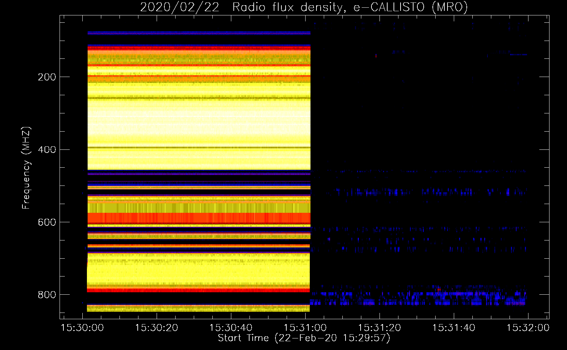Click the 15:30:40 time tick label
This screenshot has height=350, width=567.
[231, 328]
